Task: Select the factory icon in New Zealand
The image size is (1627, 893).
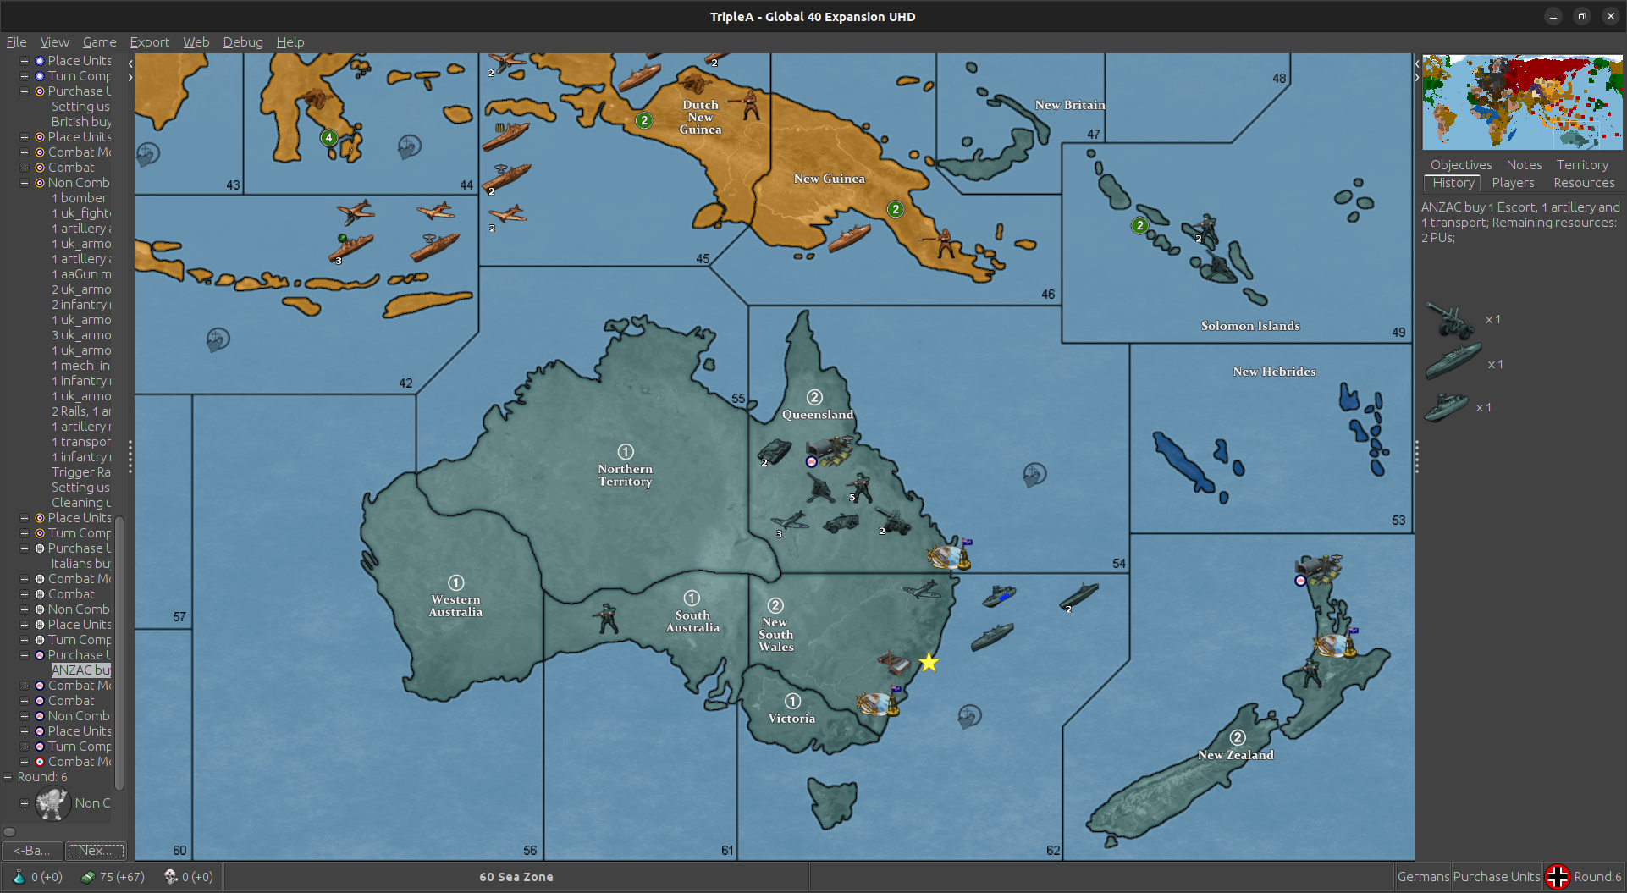Action: pyautogui.click(x=1318, y=569)
